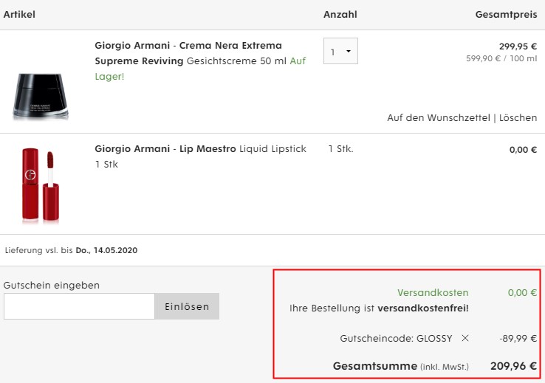Screen dimensions: 545x383
Task: Add Crema Nera to the Wunschzettel
Action: [x=439, y=118]
